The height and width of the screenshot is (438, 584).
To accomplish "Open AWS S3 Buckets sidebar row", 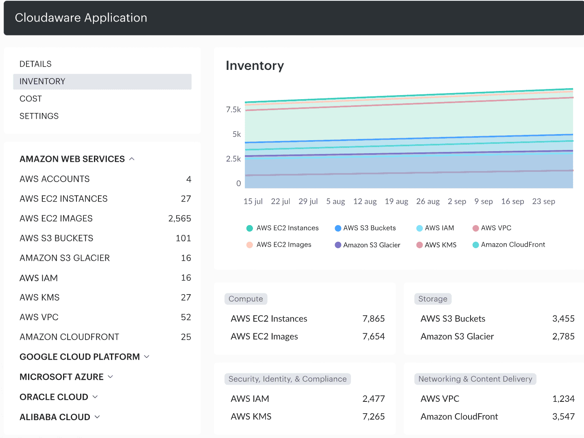I will point(105,238).
